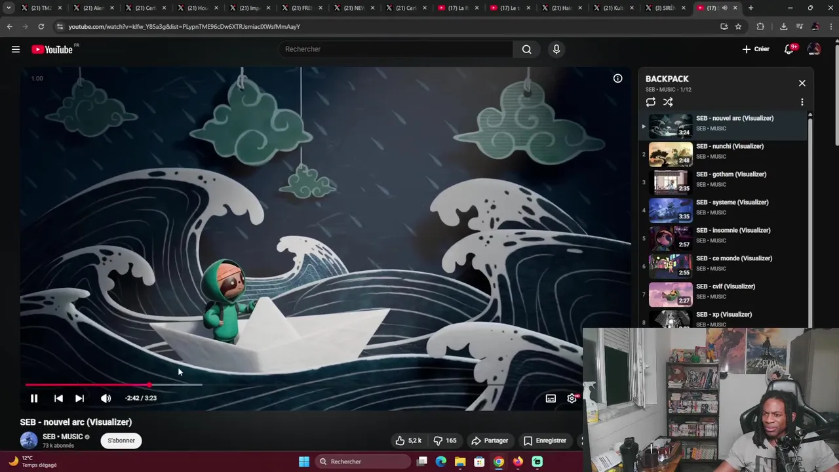Click the video title text
Viewport: 839px width, 472px height.
(x=76, y=422)
